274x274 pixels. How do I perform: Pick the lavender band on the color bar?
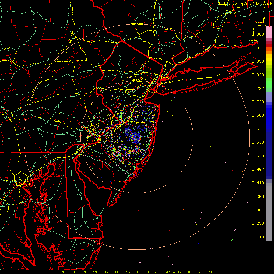pyautogui.click(x=269, y=97)
